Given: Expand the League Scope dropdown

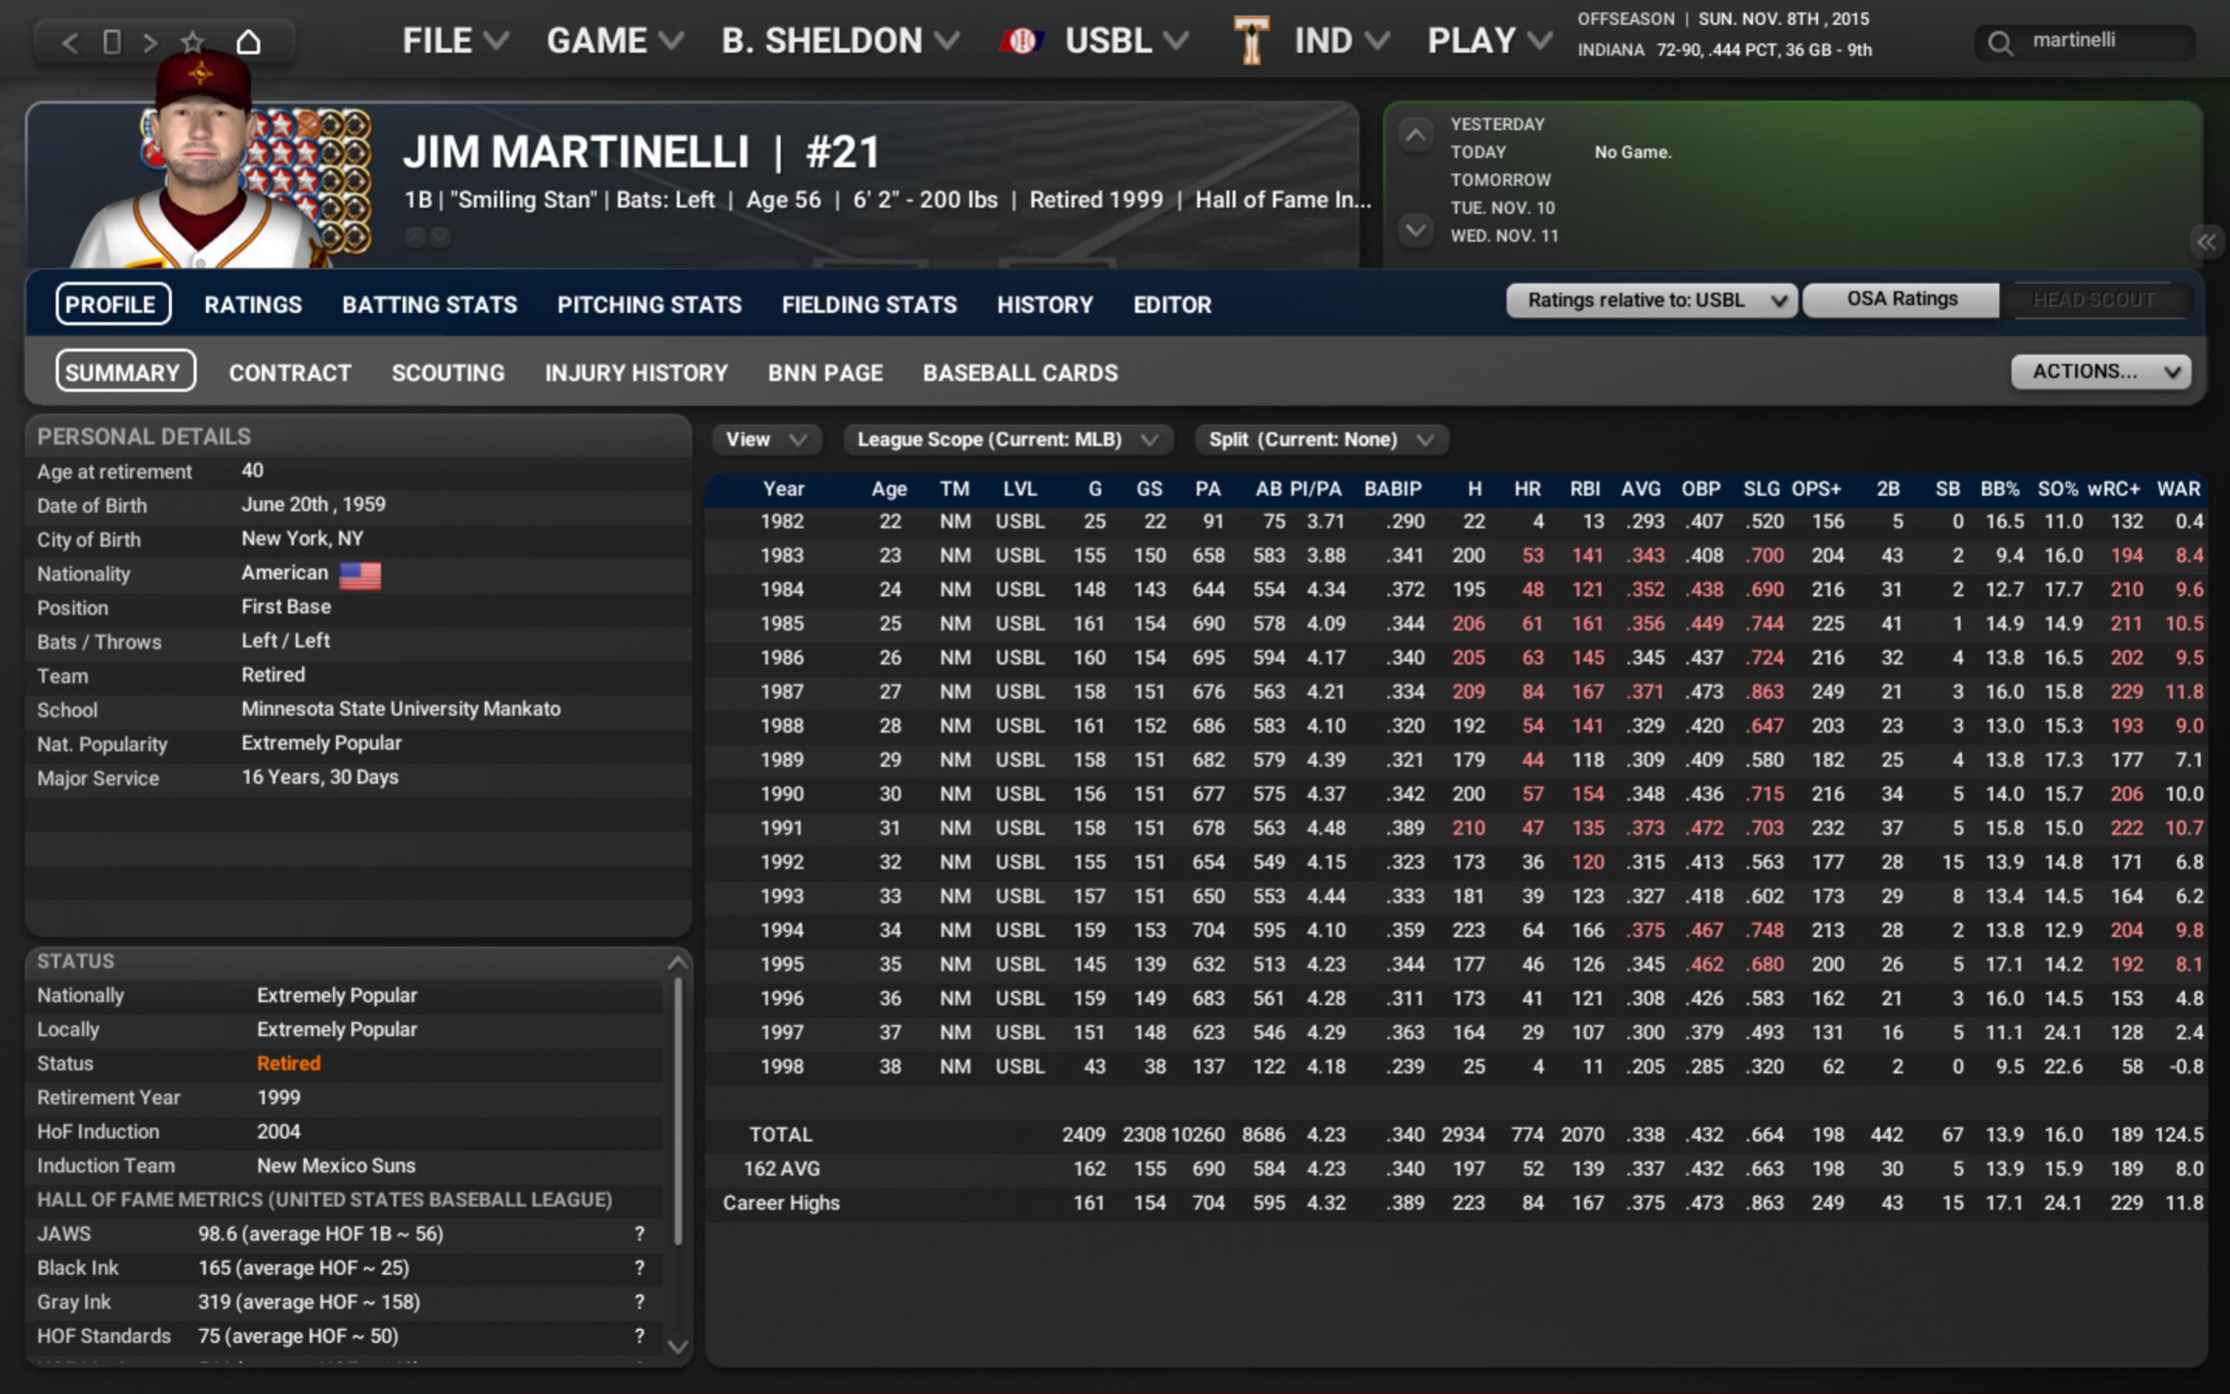Looking at the screenshot, I should click(x=1007, y=440).
